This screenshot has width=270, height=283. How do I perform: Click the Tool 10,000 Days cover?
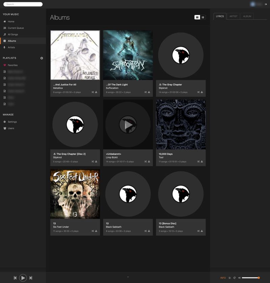pos(181,124)
